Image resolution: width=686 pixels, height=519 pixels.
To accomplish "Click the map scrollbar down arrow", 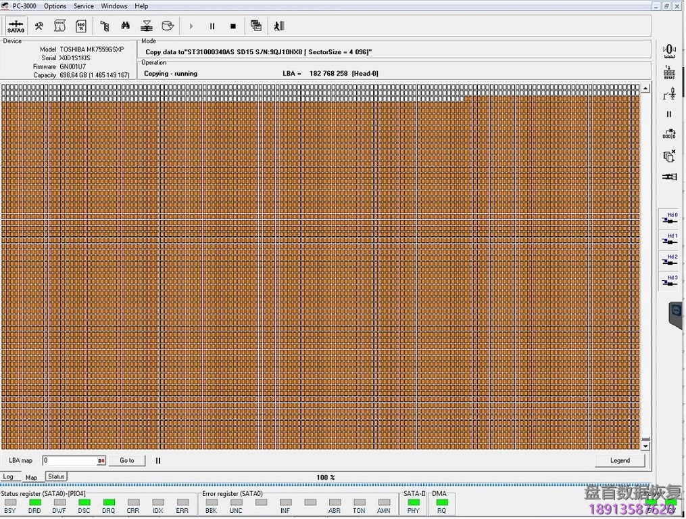I will coord(645,446).
